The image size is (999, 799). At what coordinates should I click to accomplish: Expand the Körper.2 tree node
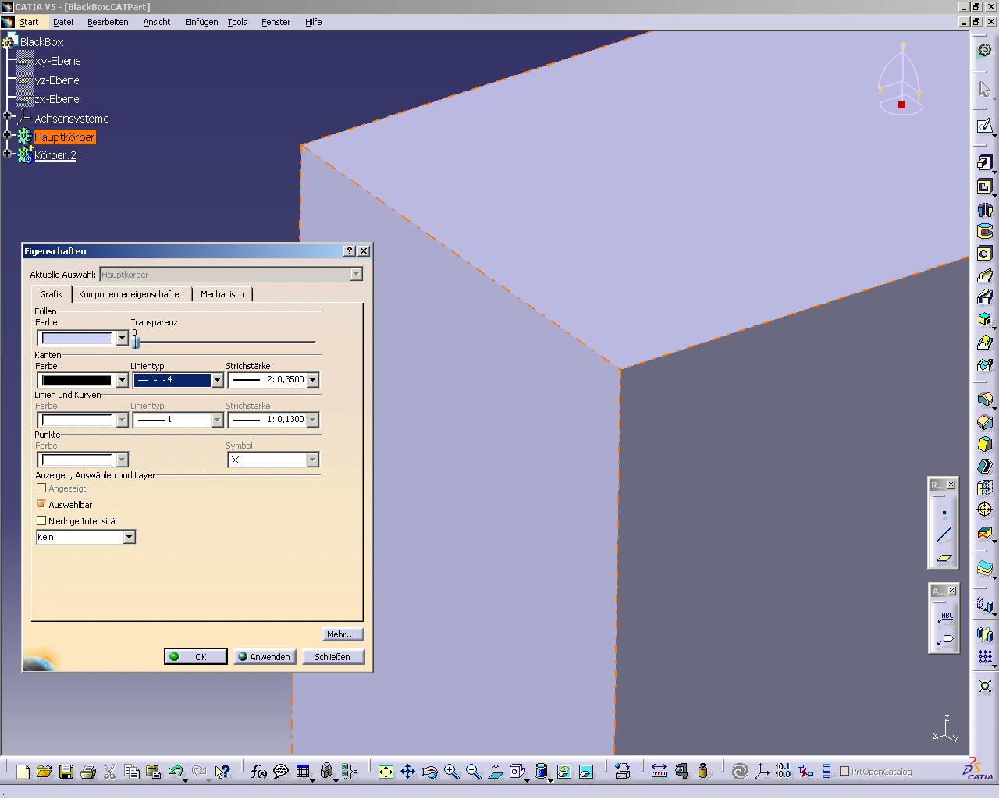click(8, 154)
